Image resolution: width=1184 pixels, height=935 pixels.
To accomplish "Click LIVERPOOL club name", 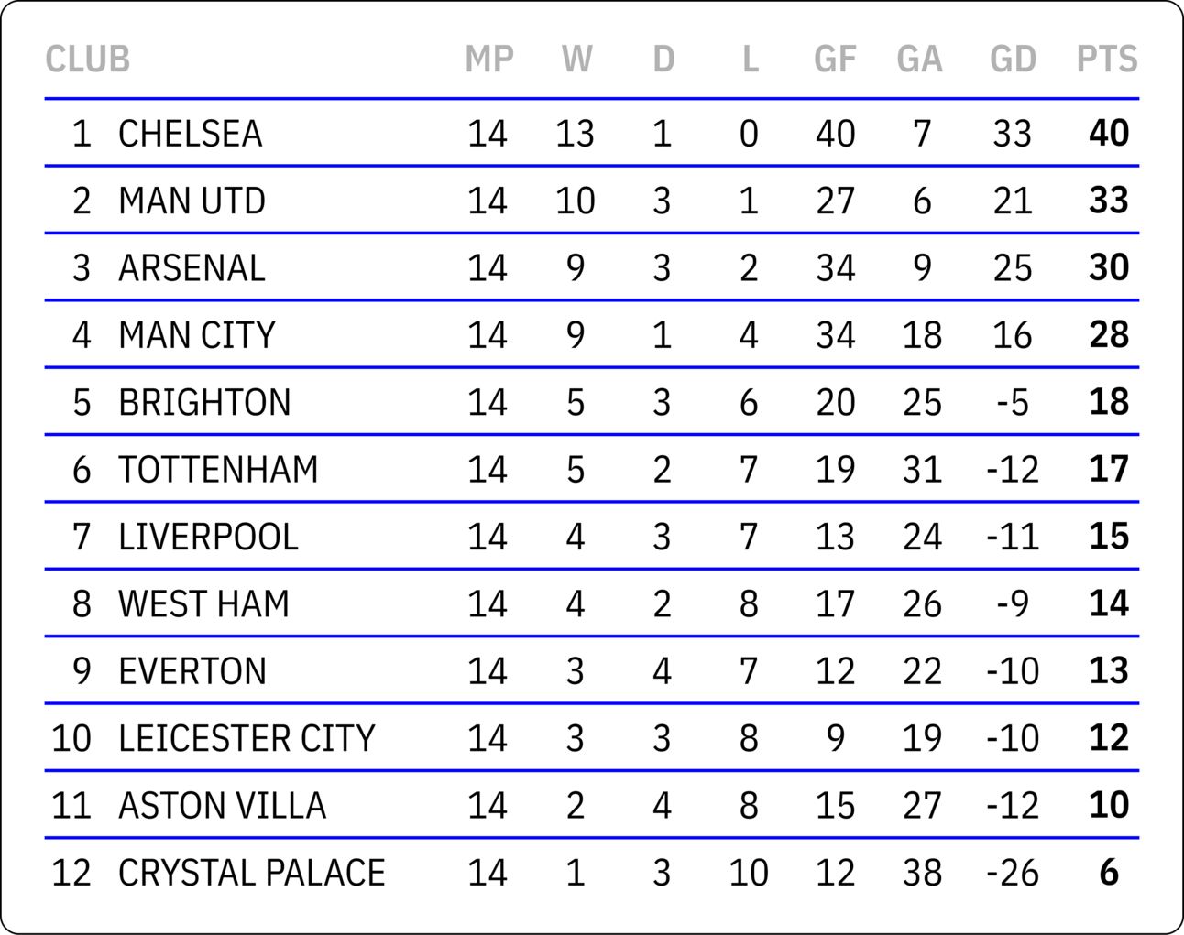I will point(208,537).
